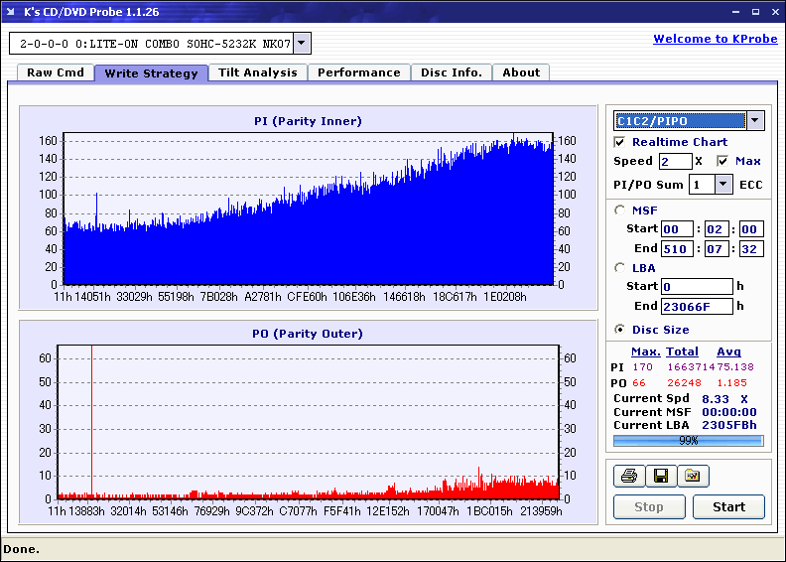Click the open folder chart icon
Image resolution: width=786 pixels, height=562 pixels.
point(693,476)
